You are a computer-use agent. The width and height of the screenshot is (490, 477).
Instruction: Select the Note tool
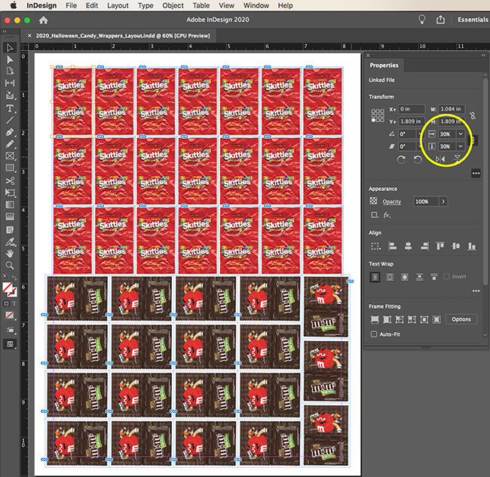pyautogui.click(x=10, y=230)
